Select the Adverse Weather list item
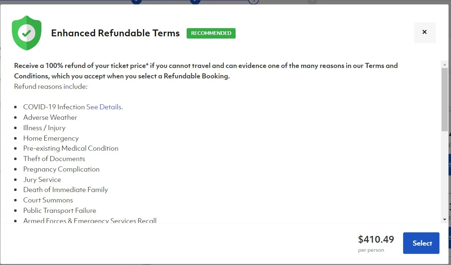 click(50, 117)
